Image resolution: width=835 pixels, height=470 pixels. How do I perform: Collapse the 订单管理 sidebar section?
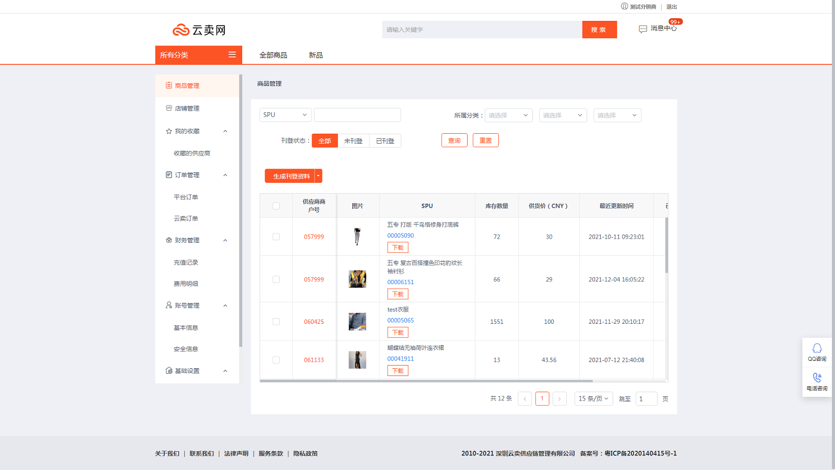(x=225, y=175)
